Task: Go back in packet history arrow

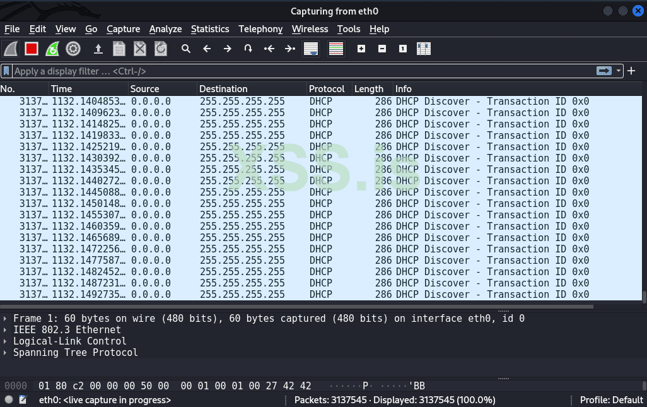Action: [x=206, y=49]
